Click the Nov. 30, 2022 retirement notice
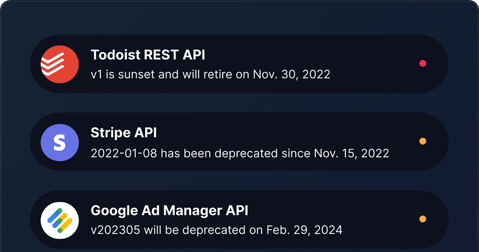This screenshot has width=479, height=252. 210,75
